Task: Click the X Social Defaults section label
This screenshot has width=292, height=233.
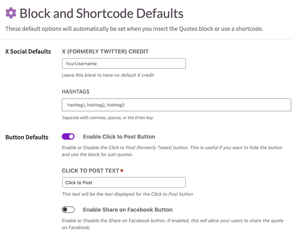Action: 28,51
